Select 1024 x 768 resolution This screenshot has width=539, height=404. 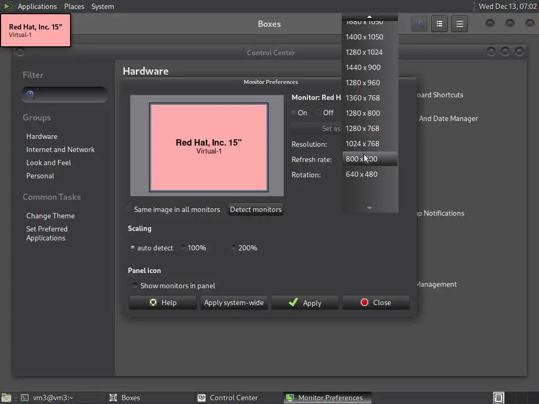(370, 144)
